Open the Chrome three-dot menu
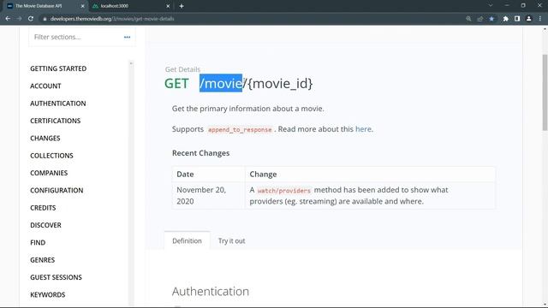 540,19
